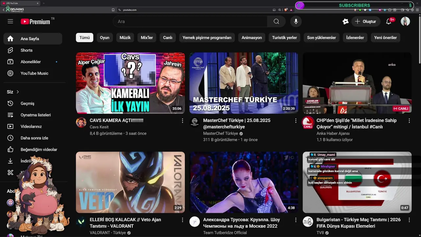The height and width of the screenshot is (237, 421).
Task: Open a new browser tab
Action: 43,3
